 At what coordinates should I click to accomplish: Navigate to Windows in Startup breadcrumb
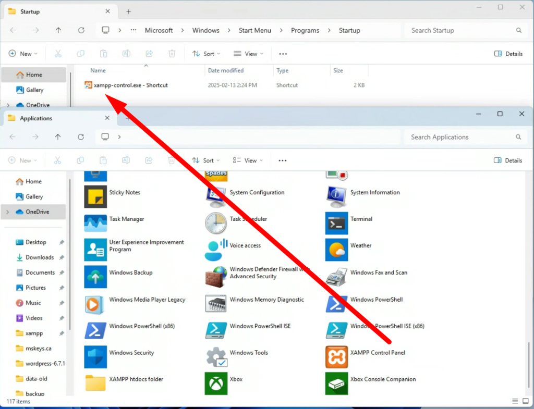pyautogui.click(x=205, y=30)
